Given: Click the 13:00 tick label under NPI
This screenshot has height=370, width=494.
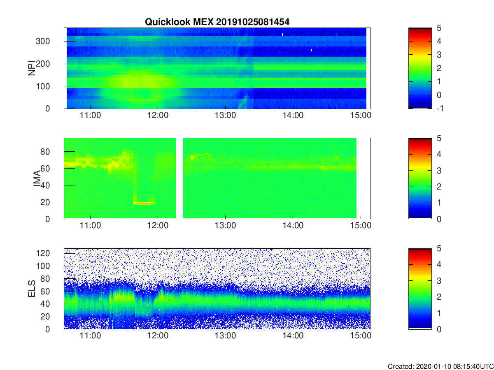Looking at the screenshot, I should pos(225,115).
